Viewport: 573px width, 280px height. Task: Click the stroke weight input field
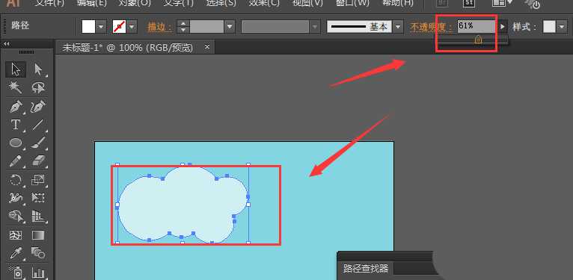[x=207, y=26]
